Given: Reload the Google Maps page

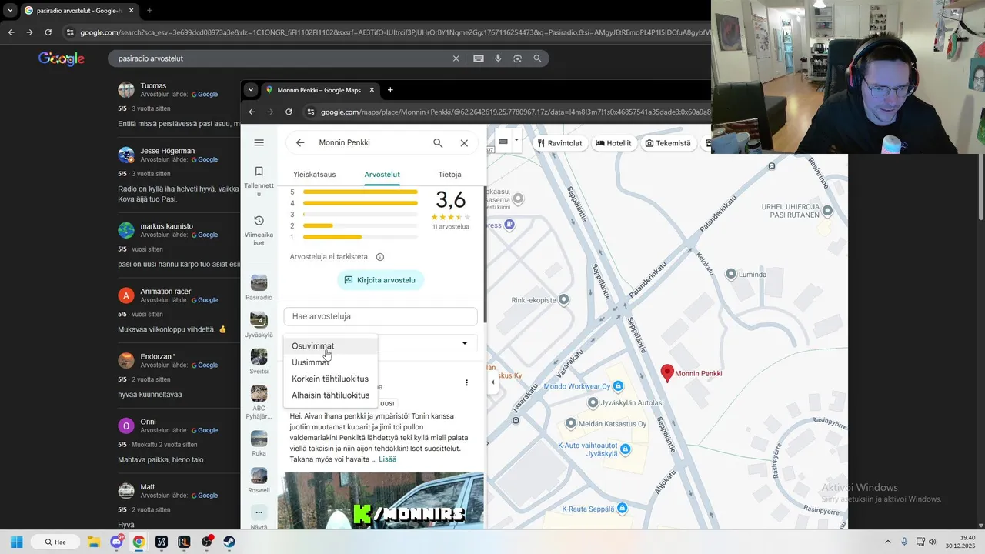Looking at the screenshot, I should click(x=289, y=112).
